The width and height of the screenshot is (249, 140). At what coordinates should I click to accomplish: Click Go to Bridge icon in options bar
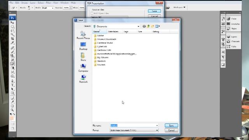[x=168, y=7]
